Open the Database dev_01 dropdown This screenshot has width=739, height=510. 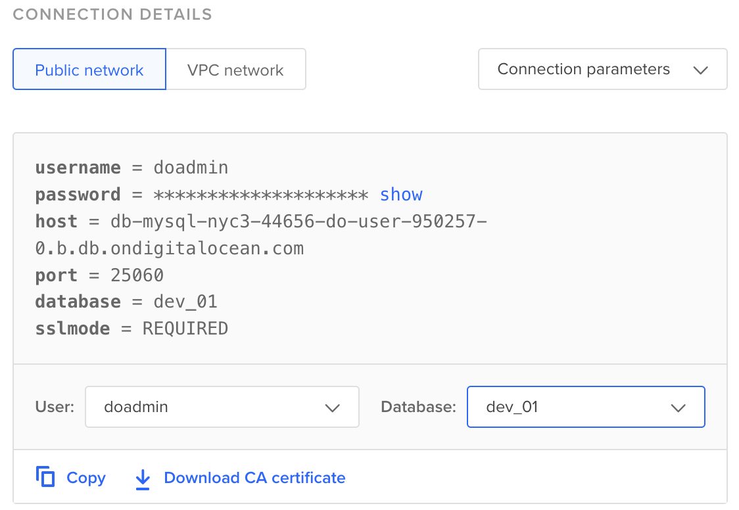(x=586, y=407)
